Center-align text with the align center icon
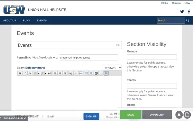This screenshot has height=121, width=193. pyautogui.click(x=60, y=73)
